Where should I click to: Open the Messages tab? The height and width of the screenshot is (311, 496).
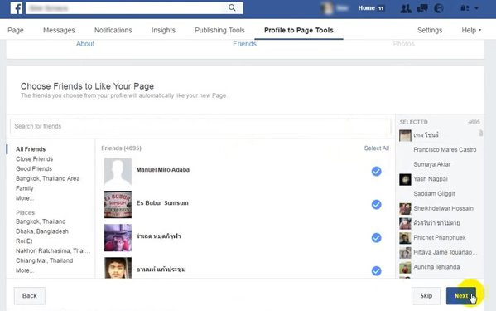[x=59, y=30]
